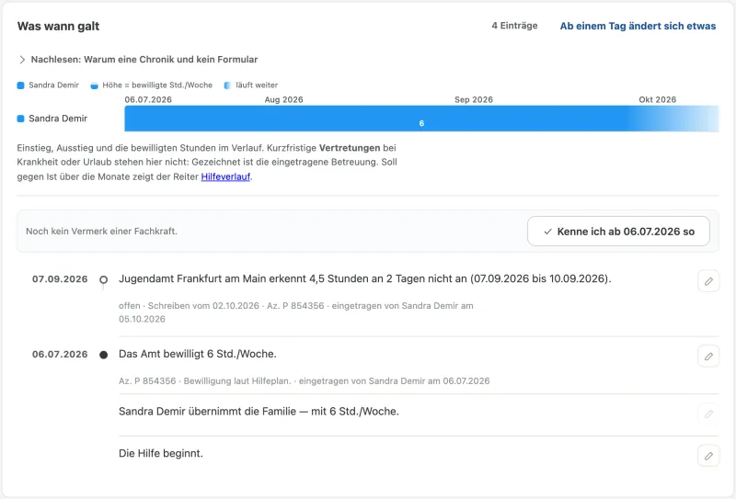Open the Hilfeverlauf link
The image size is (736, 499).
pos(225,176)
